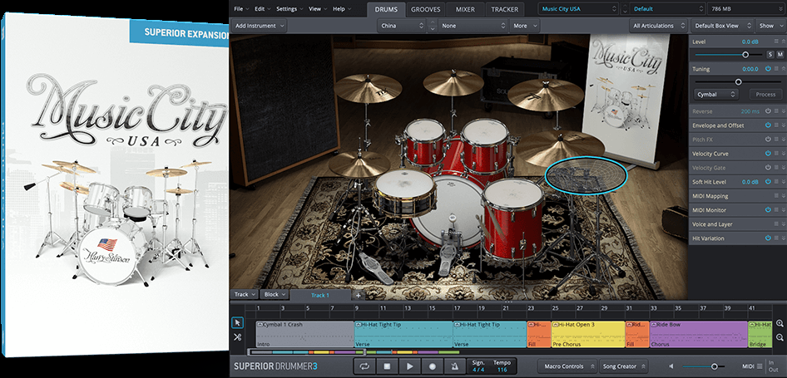Open the File menu
Image resolution: width=787 pixels, height=378 pixels.
coord(241,9)
